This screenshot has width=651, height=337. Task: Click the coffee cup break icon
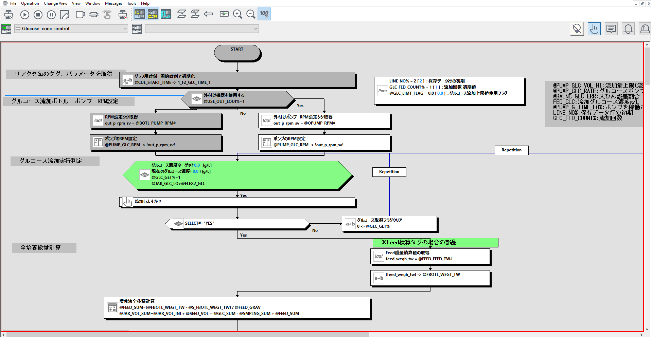click(x=80, y=15)
